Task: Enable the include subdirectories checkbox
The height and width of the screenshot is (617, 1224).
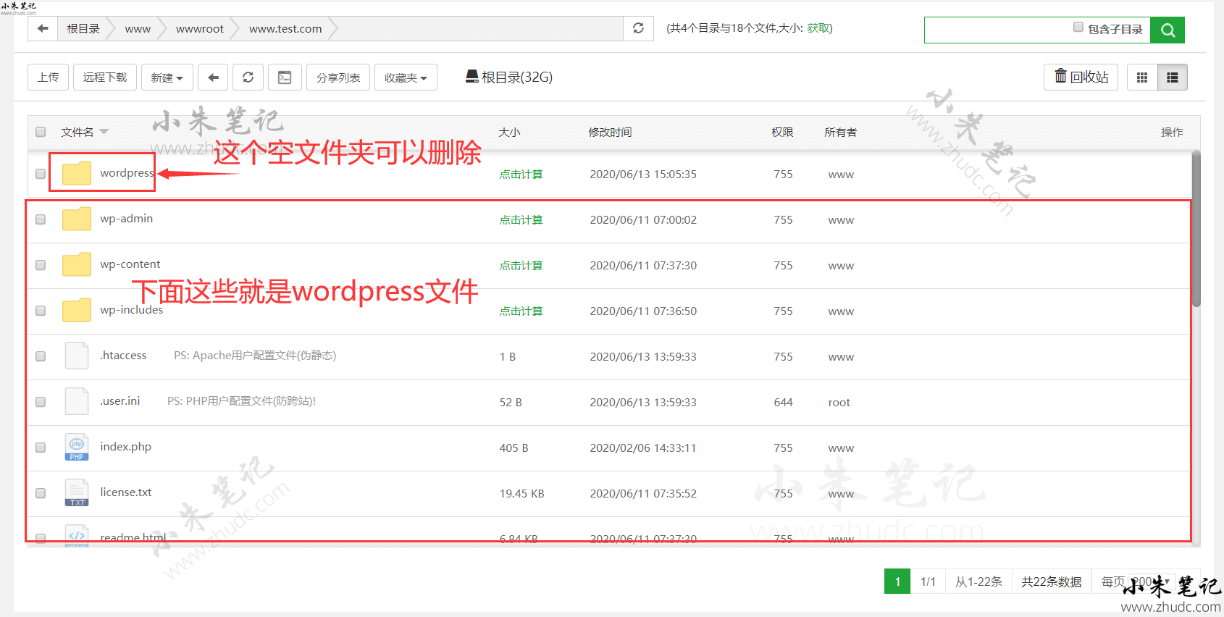Action: tap(1078, 28)
